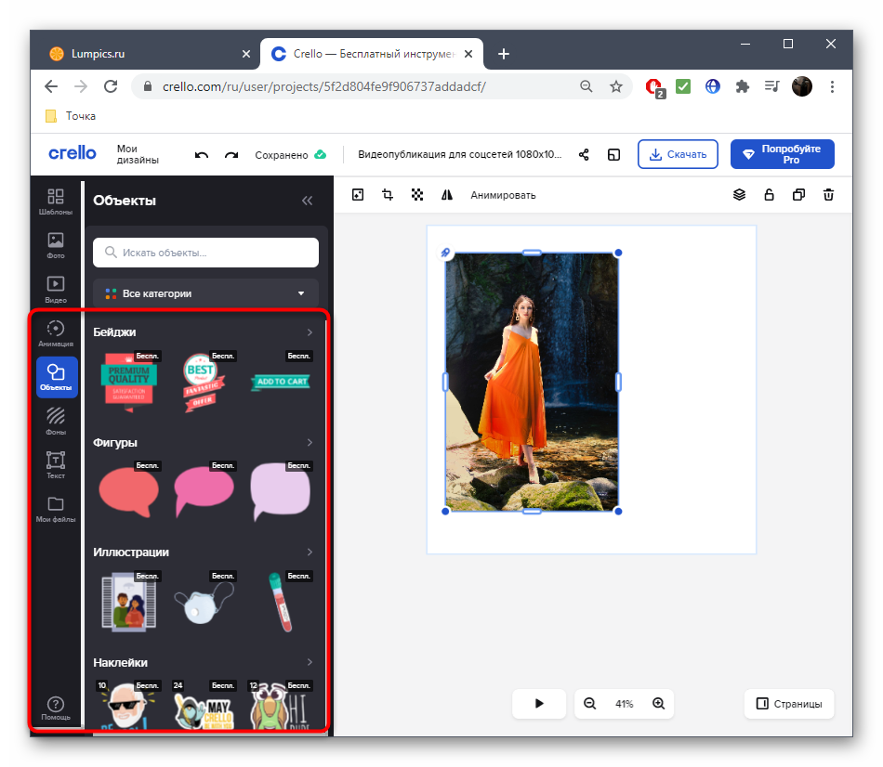The image size is (883, 767).
Task: Switch to the Текст sidebar tab
Action: (x=56, y=465)
